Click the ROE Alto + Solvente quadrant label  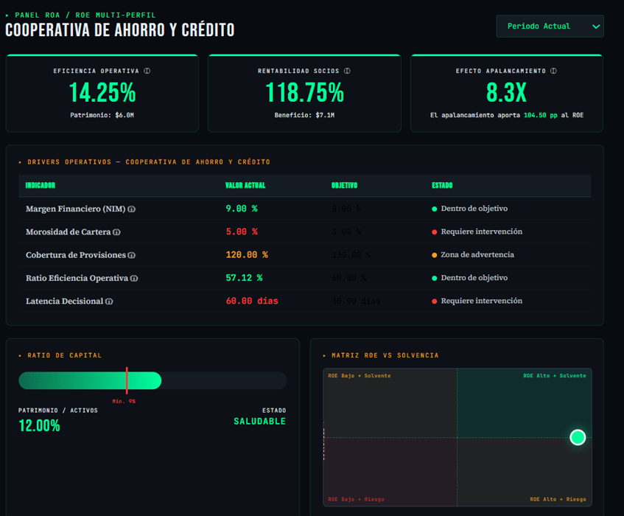coord(554,376)
